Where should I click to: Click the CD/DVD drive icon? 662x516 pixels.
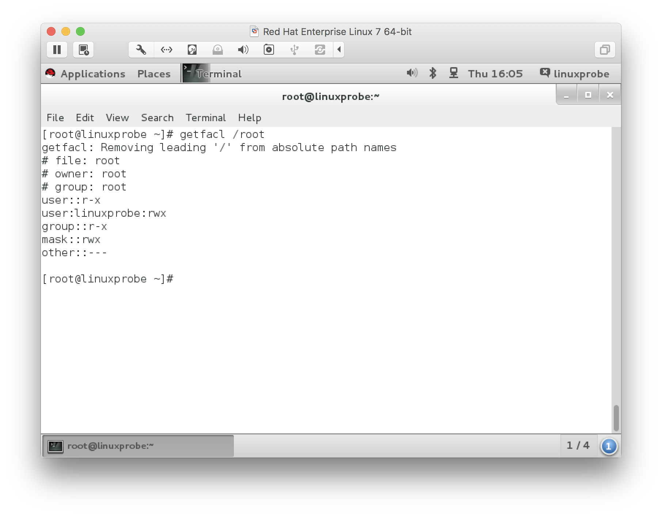[x=218, y=50]
